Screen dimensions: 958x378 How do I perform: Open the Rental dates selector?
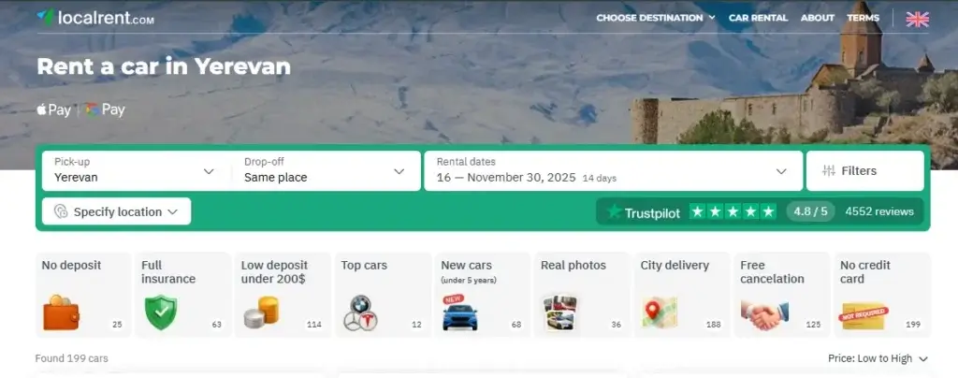[614, 170]
